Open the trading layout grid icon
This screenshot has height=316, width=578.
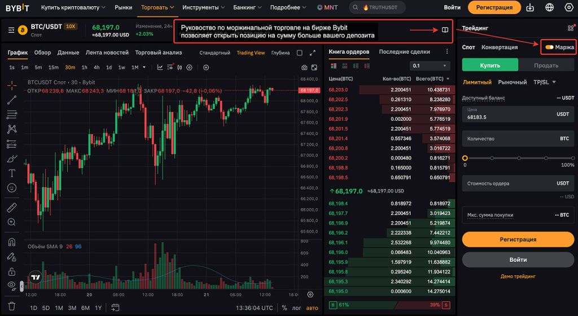click(571, 28)
